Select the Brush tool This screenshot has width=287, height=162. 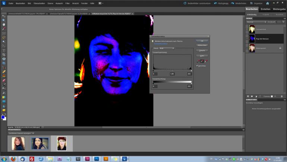pyautogui.click(x=4, y=84)
